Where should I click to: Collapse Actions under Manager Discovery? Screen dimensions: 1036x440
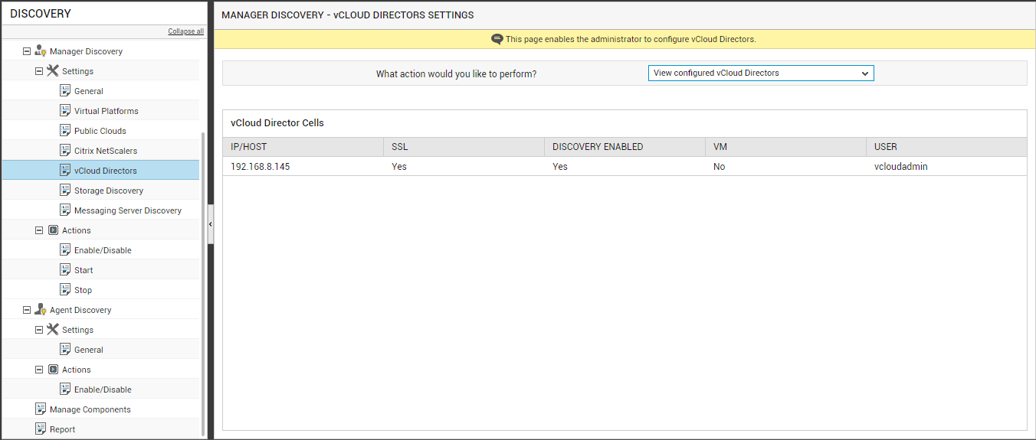(x=39, y=230)
